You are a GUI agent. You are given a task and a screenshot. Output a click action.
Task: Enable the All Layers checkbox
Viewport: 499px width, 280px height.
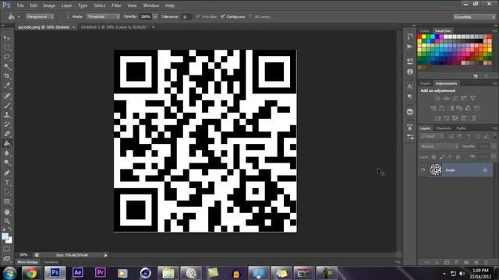click(x=251, y=16)
